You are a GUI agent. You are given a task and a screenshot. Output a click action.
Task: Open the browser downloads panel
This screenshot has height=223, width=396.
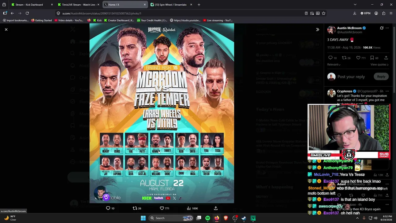click(x=355, y=13)
